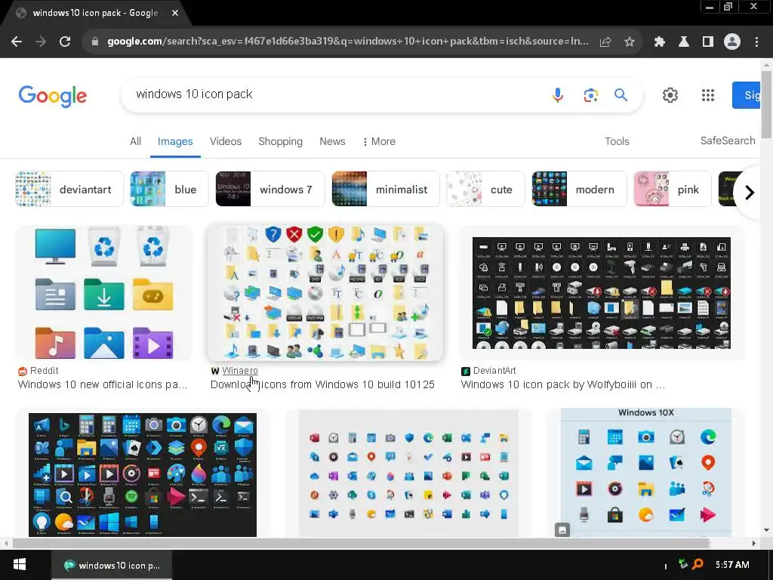Click the 5:57 AM taskbar clock
This screenshot has width=773, height=580.
[732, 565]
